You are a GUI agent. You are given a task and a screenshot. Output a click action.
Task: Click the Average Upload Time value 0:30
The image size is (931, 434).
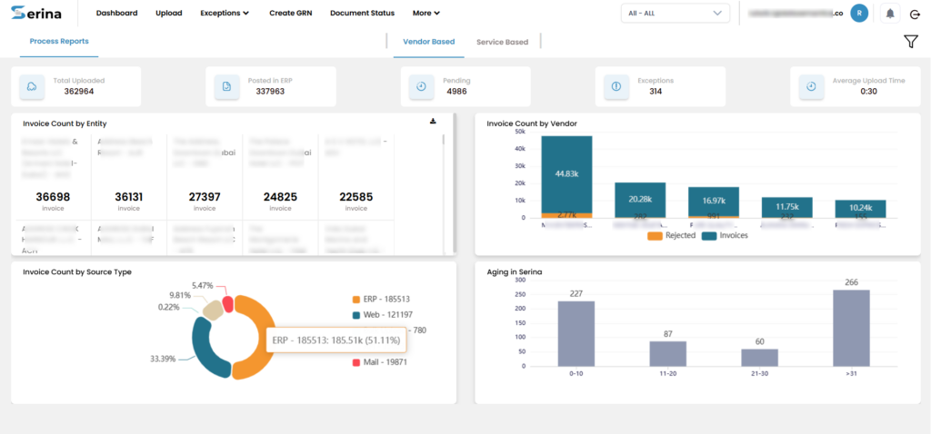(x=868, y=92)
